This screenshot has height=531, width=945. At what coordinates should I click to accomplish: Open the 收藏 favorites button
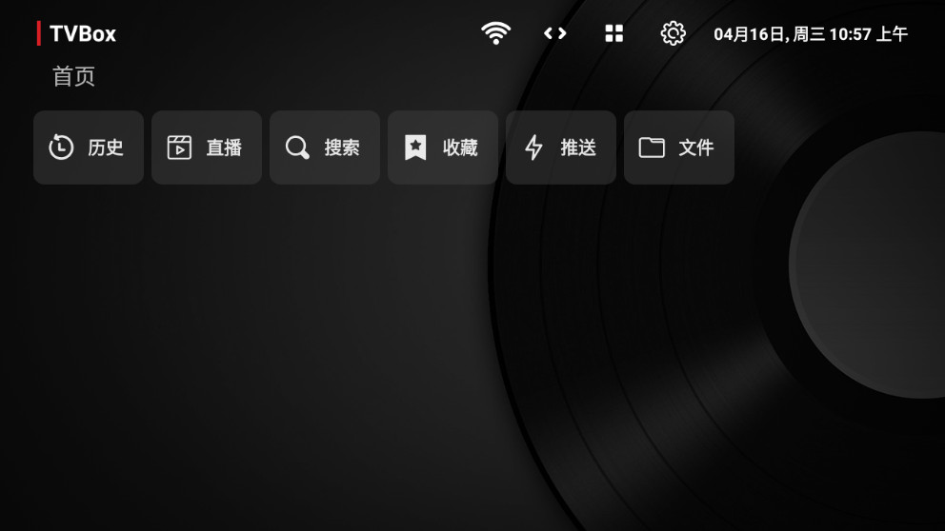(x=443, y=147)
